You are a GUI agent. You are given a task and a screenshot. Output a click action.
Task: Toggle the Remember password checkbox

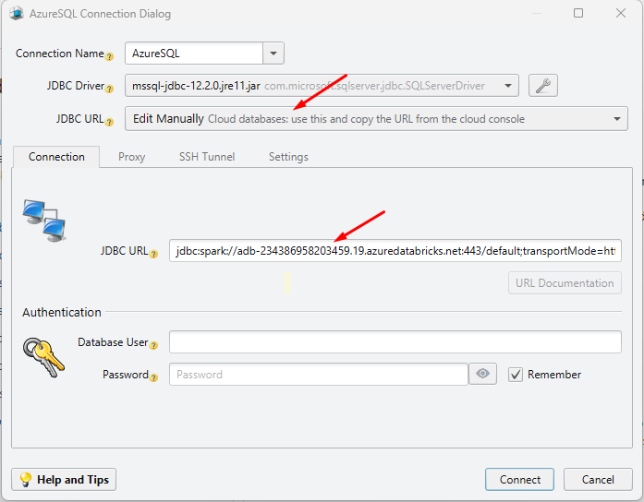pos(515,375)
